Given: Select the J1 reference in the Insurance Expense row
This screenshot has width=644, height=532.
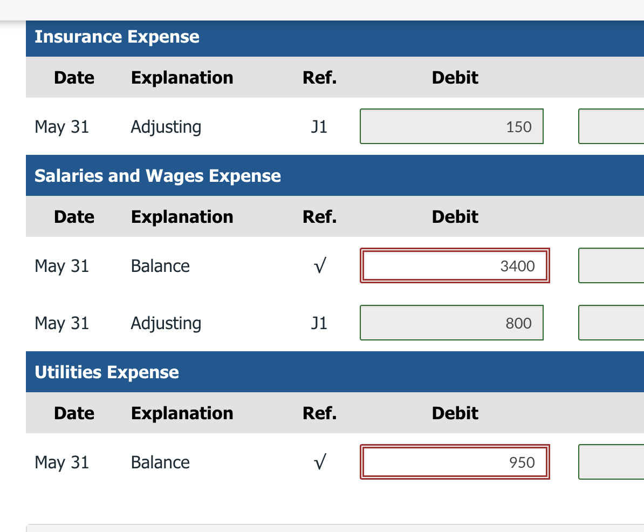Looking at the screenshot, I should tap(319, 126).
